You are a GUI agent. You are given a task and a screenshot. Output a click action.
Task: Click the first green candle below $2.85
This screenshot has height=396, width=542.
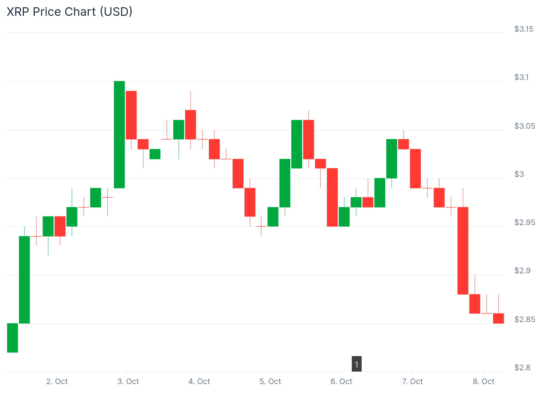(x=13, y=338)
